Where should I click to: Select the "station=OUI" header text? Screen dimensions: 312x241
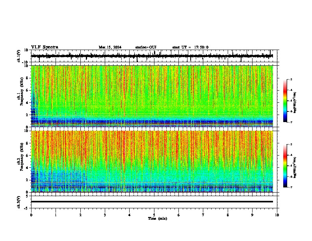146,47
